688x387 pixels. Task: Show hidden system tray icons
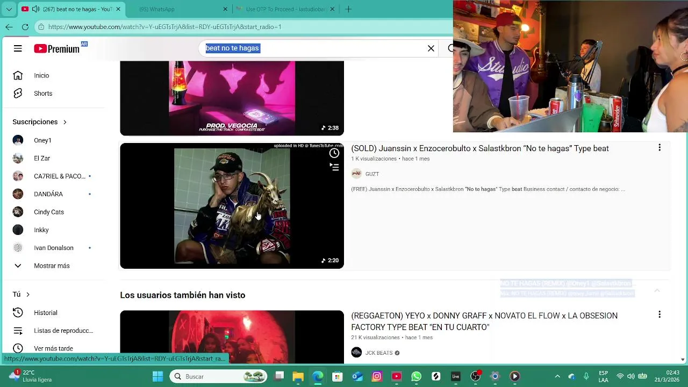point(557,376)
